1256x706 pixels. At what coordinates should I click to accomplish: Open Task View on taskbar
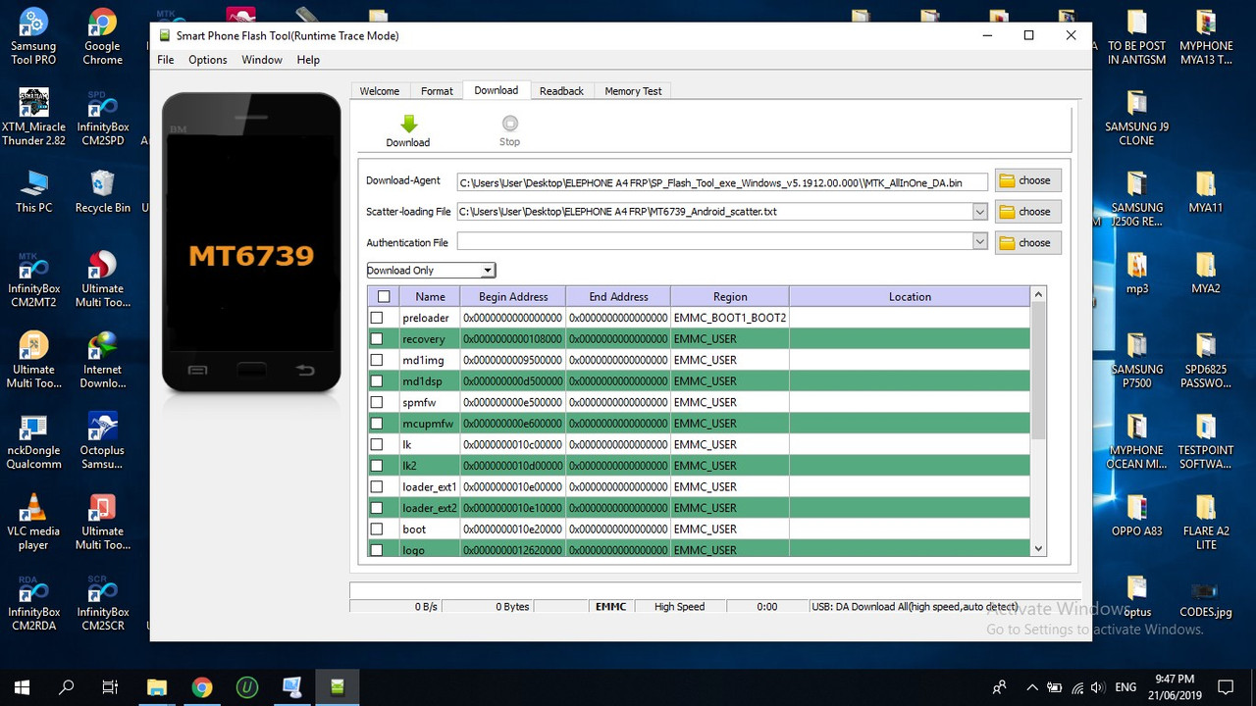(111, 686)
